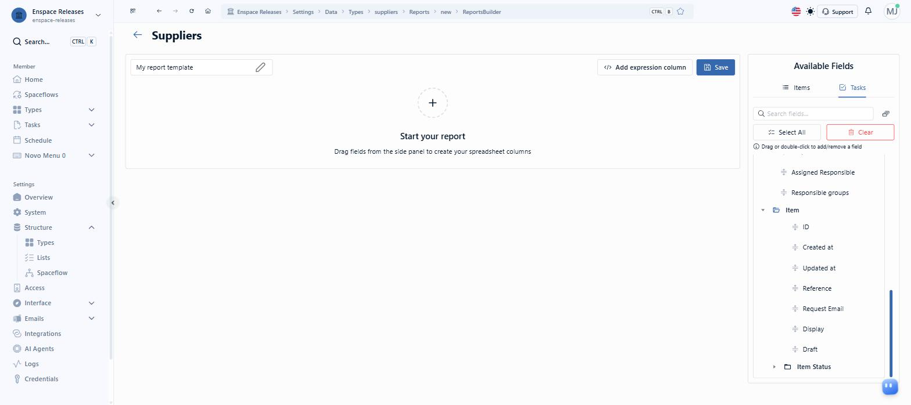Click the Integrations icon
This screenshot has height=405, width=911.
tap(17, 334)
